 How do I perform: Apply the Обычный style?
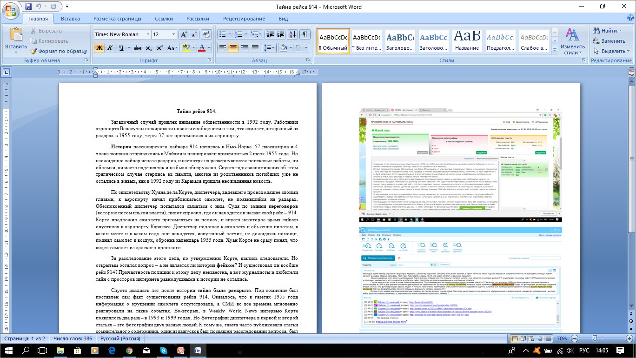coord(333,41)
